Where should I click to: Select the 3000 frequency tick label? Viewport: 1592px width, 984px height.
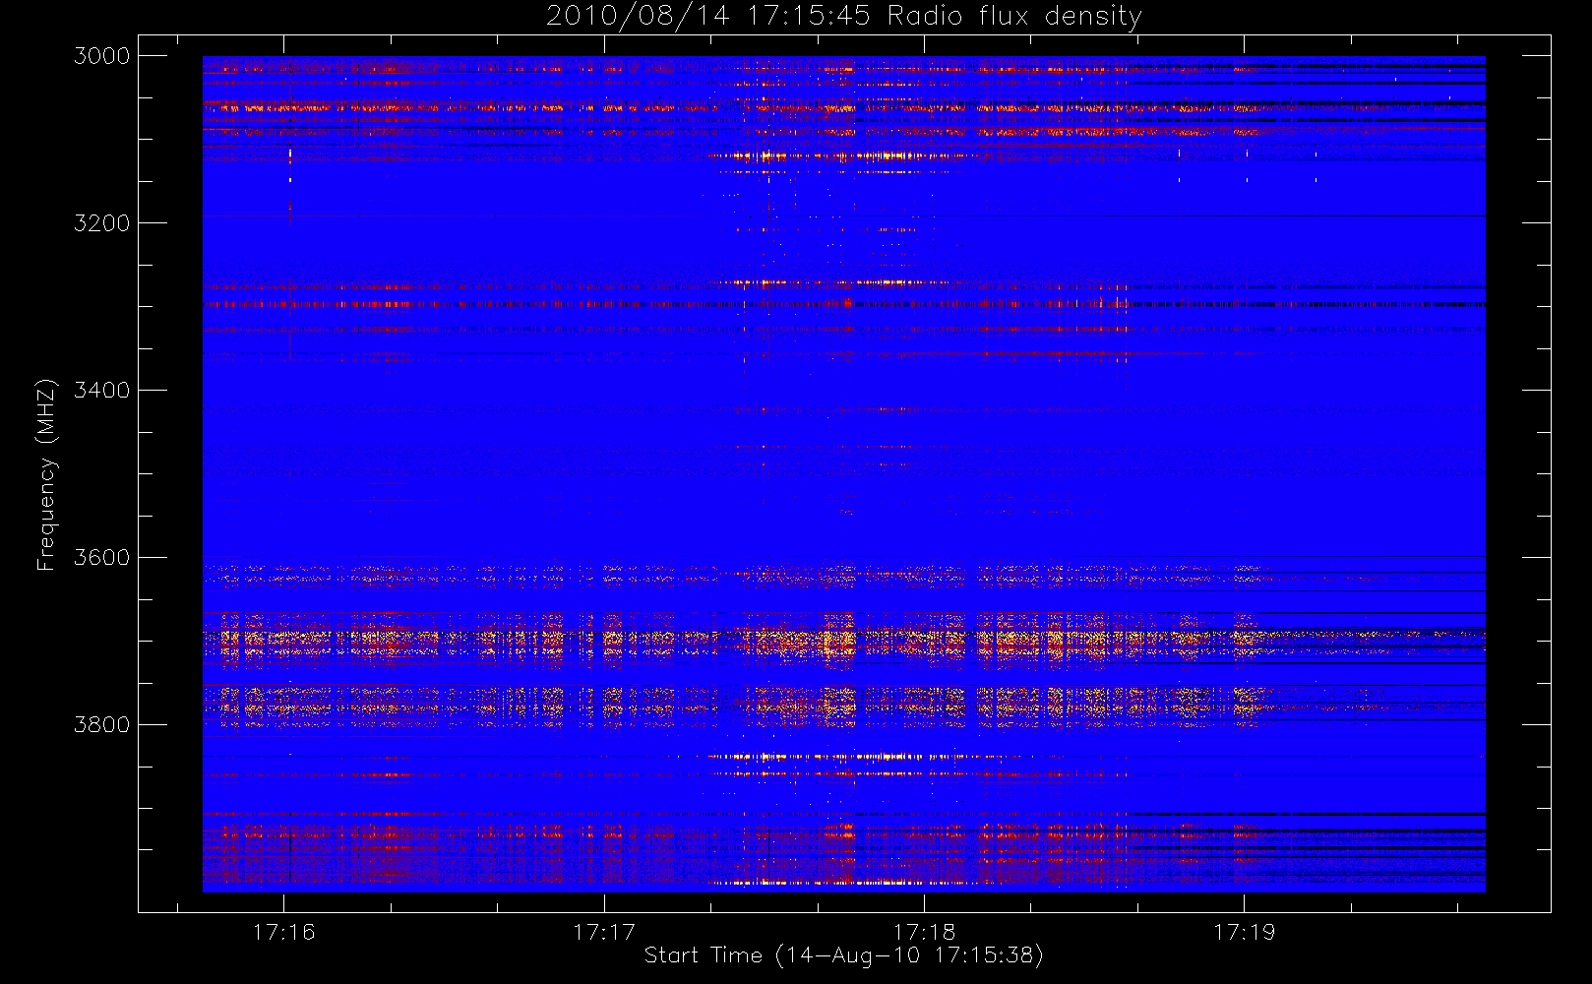(x=102, y=56)
